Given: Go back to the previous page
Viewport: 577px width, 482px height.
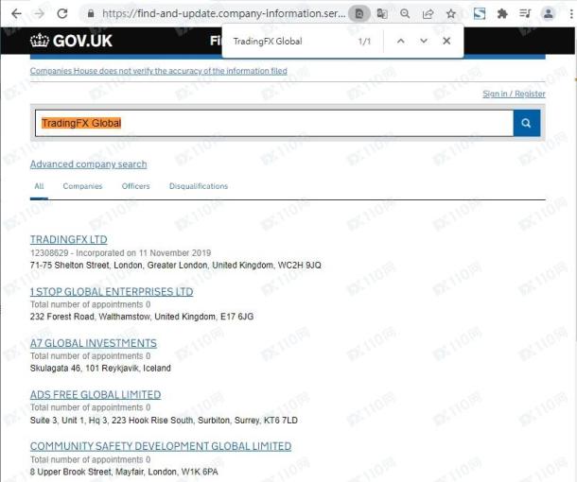Looking at the screenshot, I should pos(16,14).
